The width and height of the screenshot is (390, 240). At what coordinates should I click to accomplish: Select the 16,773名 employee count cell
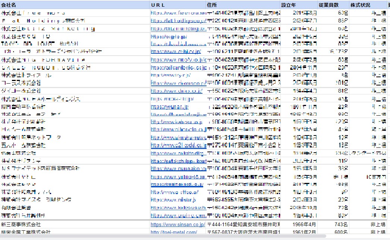[333, 52]
